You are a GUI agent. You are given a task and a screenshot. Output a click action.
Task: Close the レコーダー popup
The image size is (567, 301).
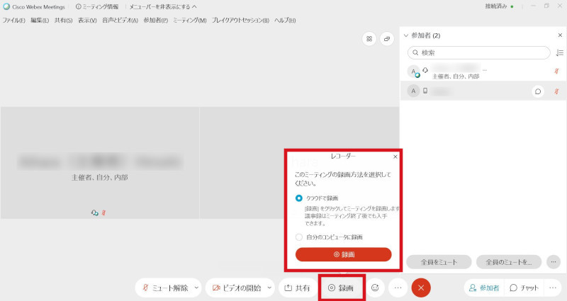[x=395, y=157]
